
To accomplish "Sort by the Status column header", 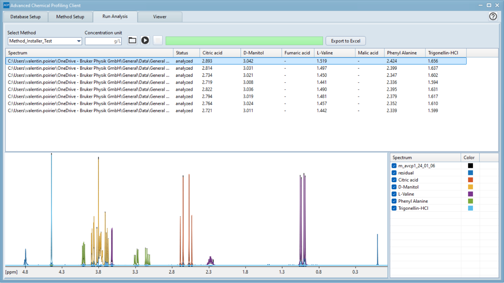I will [x=186, y=53].
